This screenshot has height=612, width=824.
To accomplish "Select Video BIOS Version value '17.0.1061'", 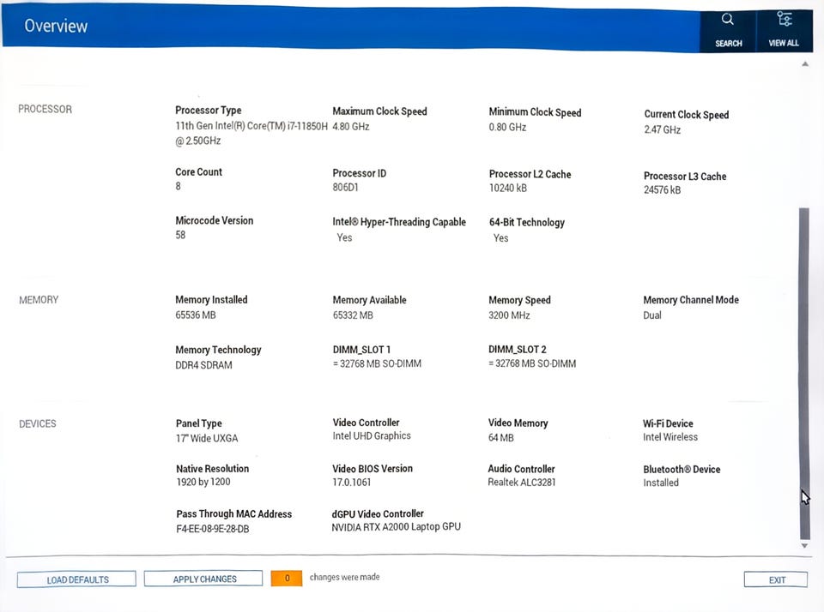I will [352, 482].
